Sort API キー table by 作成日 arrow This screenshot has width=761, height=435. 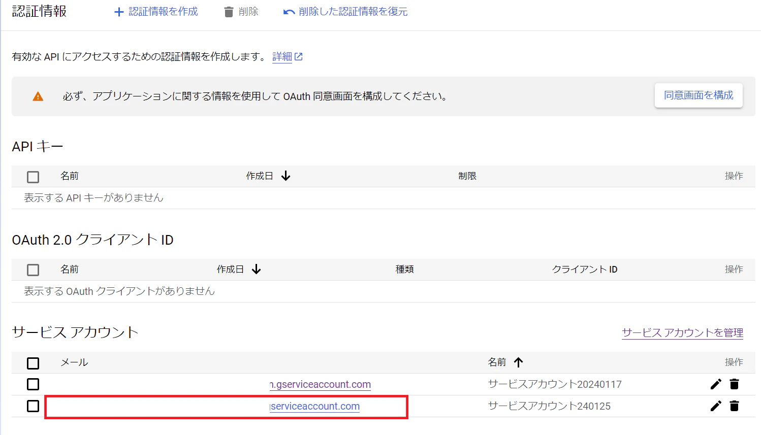coord(286,176)
